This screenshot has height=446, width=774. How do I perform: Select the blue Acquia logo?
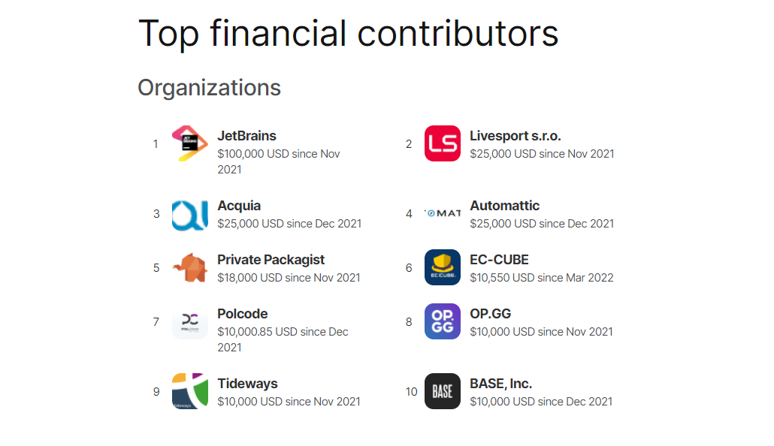tap(190, 214)
